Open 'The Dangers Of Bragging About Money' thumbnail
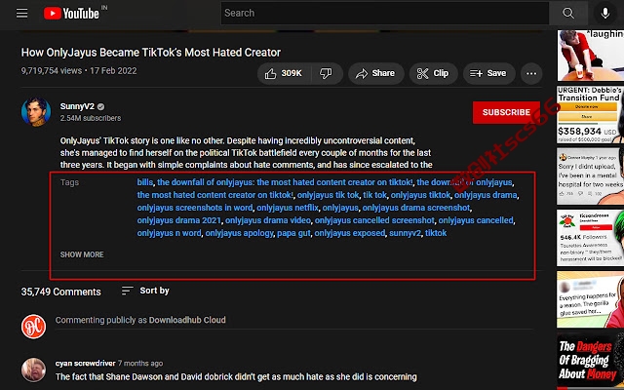 coord(590,362)
